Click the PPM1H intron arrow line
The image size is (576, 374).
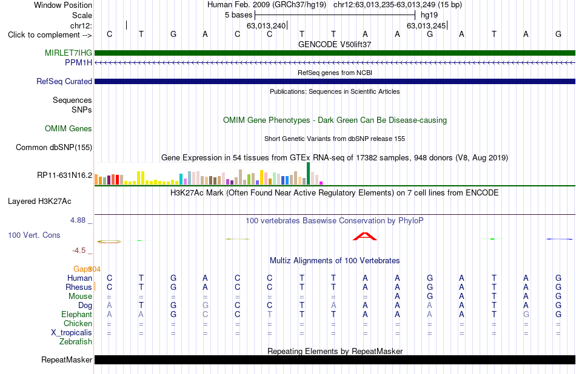click(335, 63)
